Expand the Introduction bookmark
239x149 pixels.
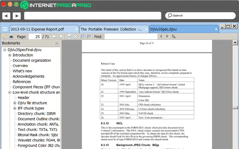click(10, 55)
